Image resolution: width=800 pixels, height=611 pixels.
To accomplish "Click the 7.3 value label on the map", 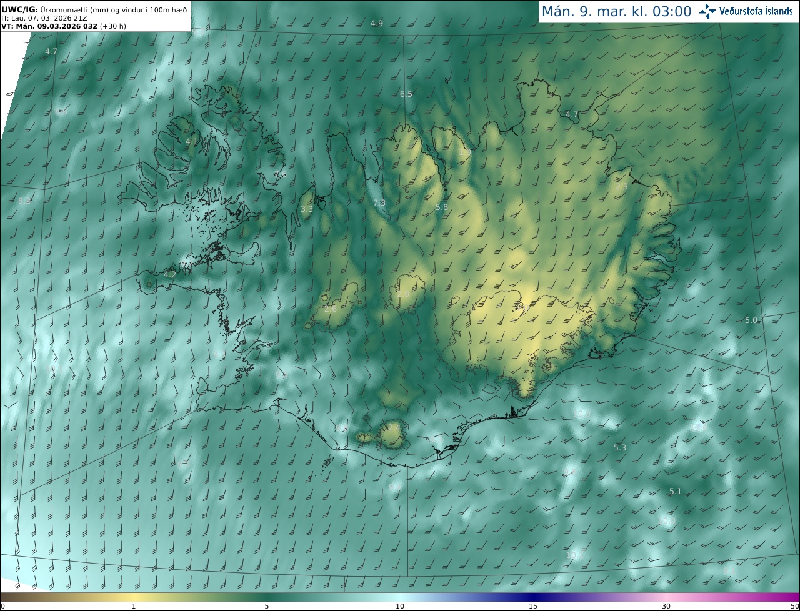I will tap(379, 203).
